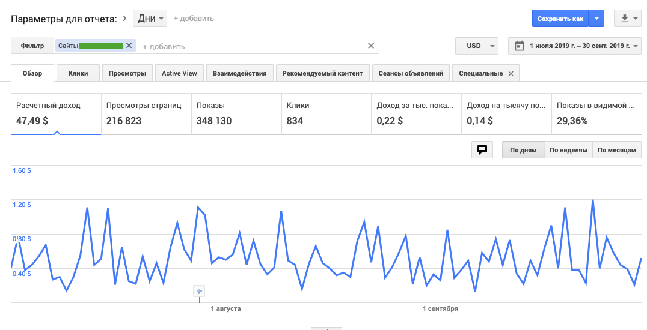The width and height of the screenshot is (647, 330).
Task: Open the USD currency dropdown
Action: (477, 46)
